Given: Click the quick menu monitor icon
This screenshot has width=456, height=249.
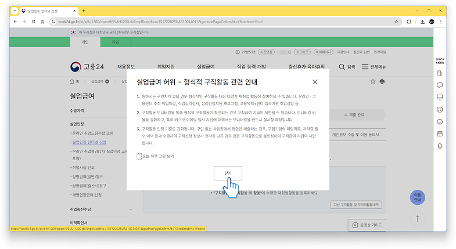Looking at the screenshot, I should pos(440,98).
